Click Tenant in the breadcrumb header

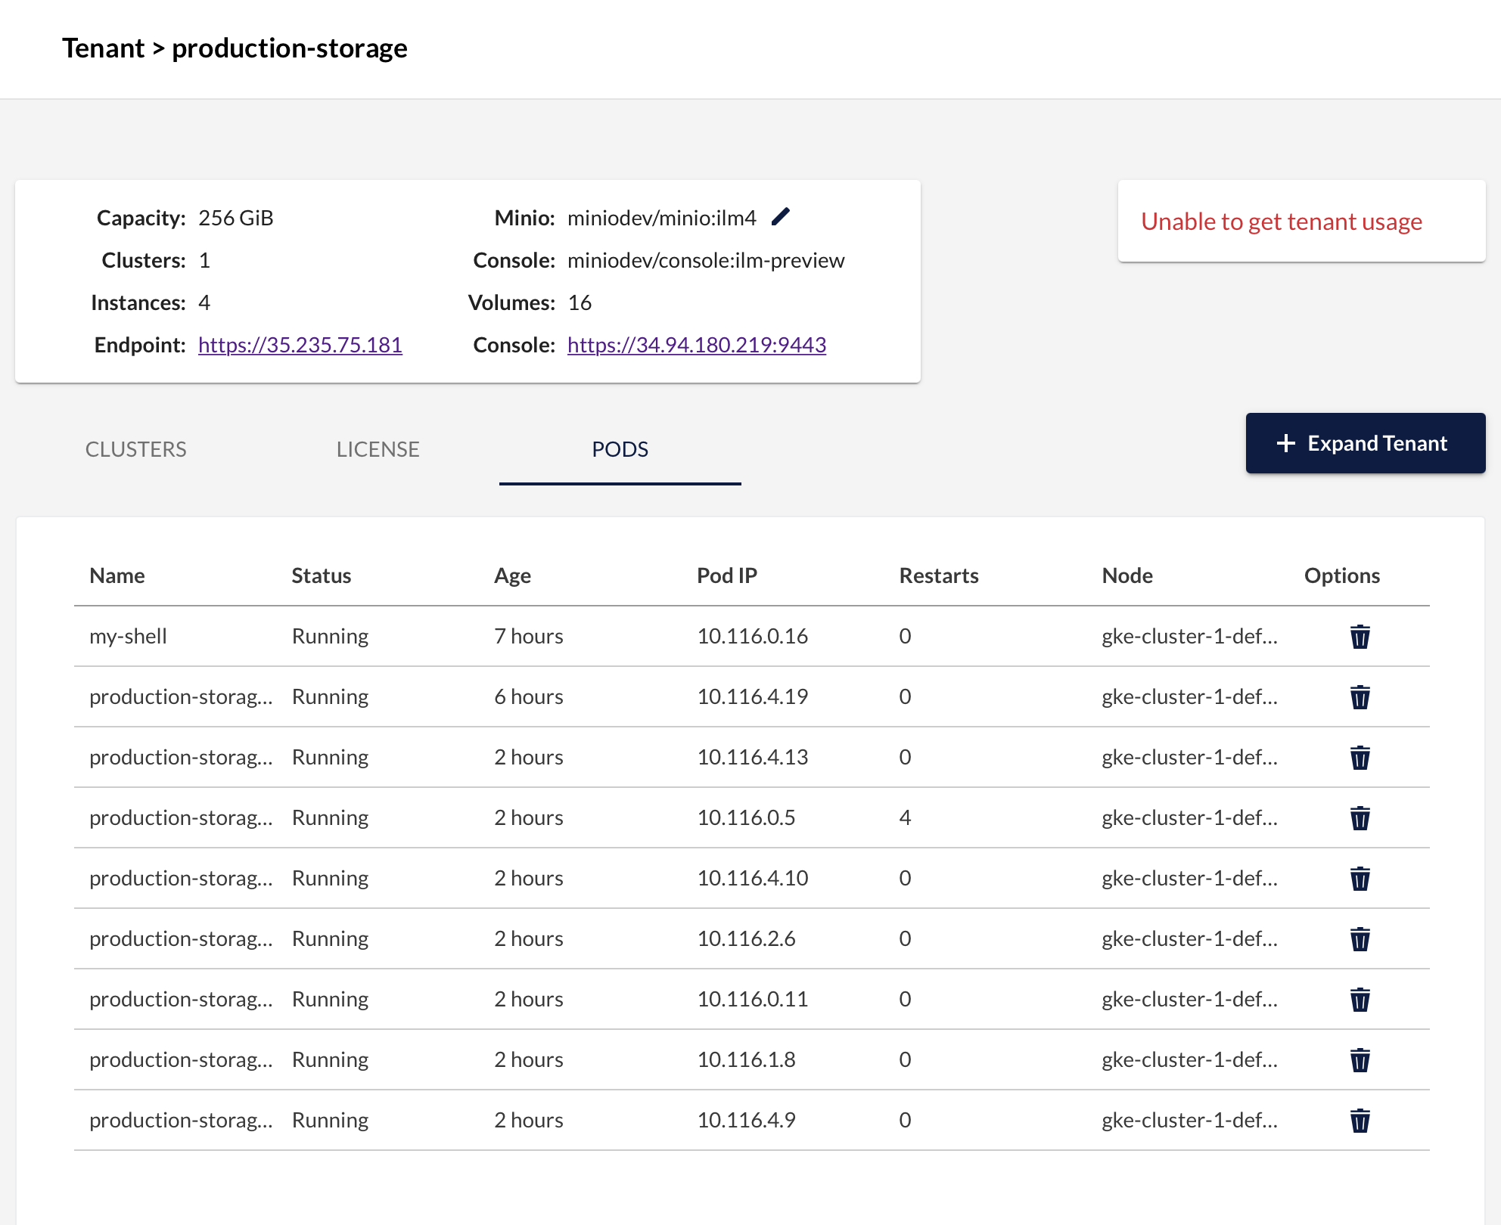[103, 48]
